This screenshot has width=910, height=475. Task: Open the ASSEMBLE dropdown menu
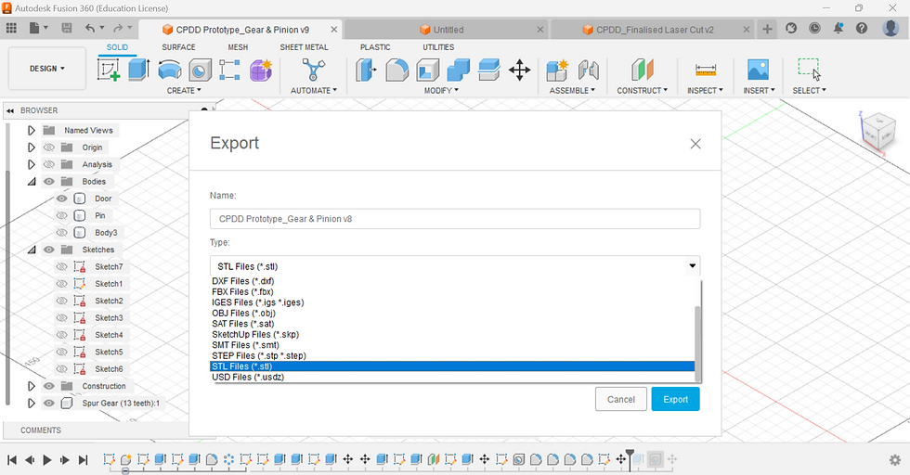(572, 91)
